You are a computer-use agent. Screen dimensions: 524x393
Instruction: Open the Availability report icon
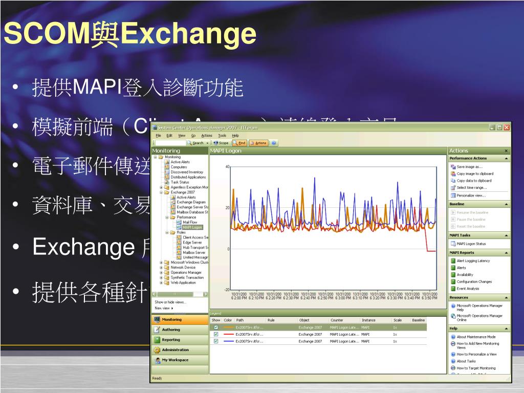coord(453,275)
